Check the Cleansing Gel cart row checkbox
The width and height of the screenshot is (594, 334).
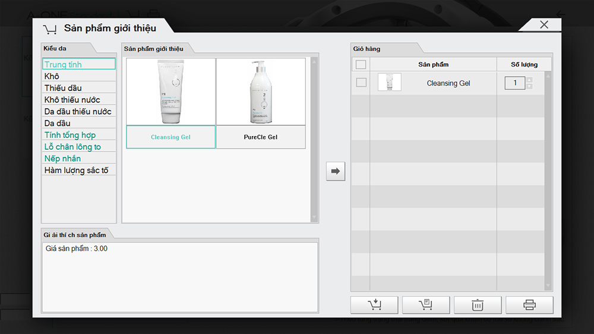pyautogui.click(x=361, y=83)
